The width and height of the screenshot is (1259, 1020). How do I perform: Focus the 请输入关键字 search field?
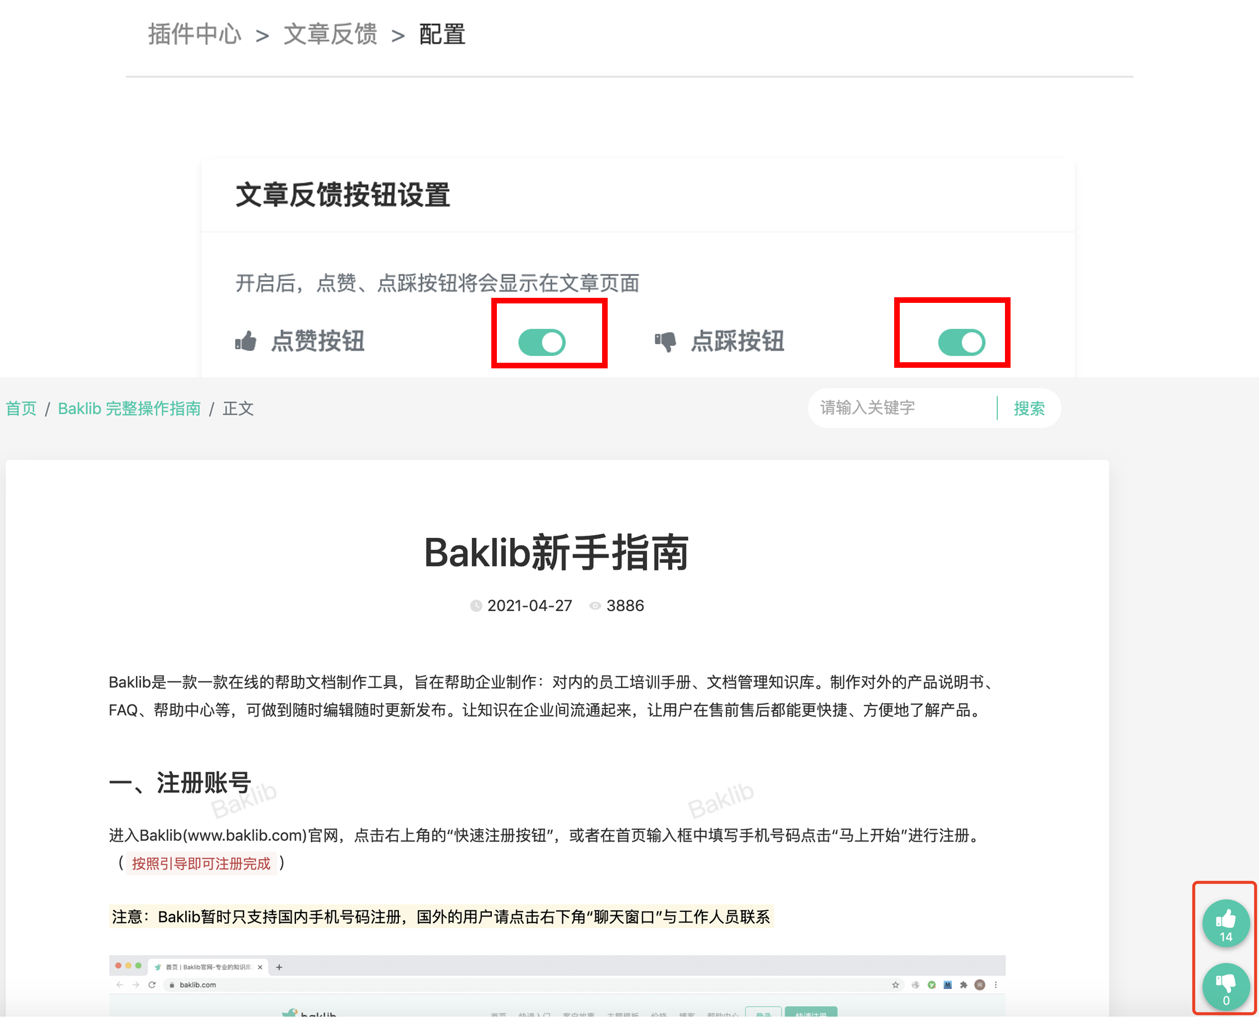point(903,408)
